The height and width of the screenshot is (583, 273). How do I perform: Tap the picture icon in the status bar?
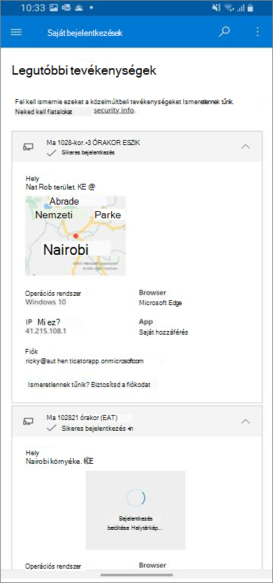coord(54,8)
